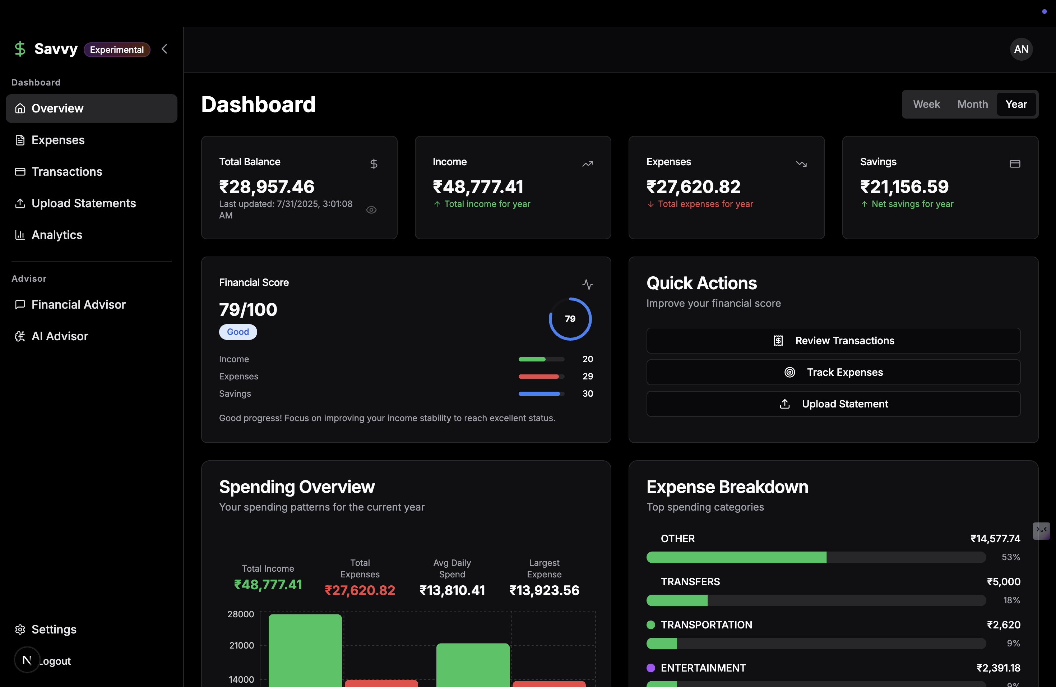Open the AN user avatar menu
The image size is (1056, 687).
pyautogui.click(x=1021, y=49)
